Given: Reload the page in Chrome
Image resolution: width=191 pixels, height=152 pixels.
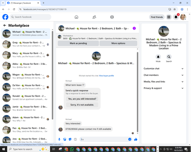Looking at the screenshot, I should [14, 9].
